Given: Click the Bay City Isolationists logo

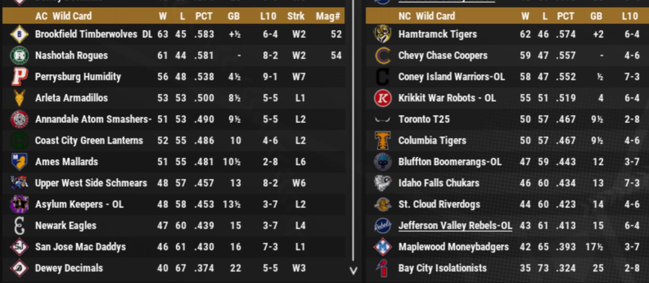Looking at the screenshot, I should pyautogui.click(x=382, y=268).
